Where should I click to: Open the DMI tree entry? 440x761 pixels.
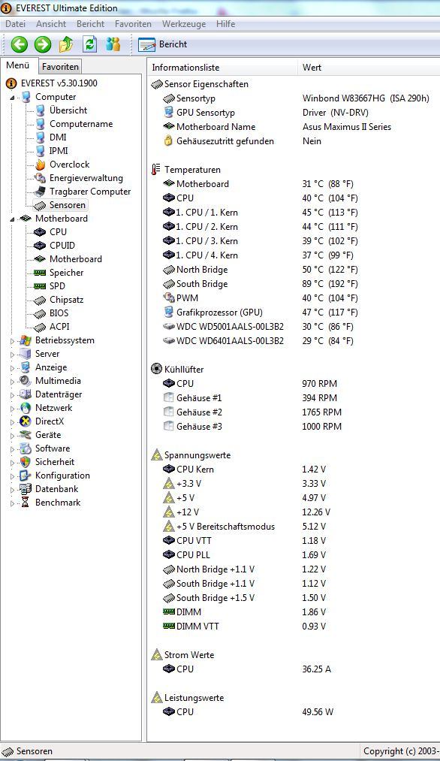coord(58,137)
